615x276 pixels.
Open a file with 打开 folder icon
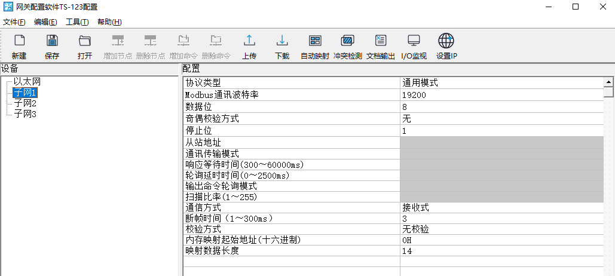[x=85, y=41]
